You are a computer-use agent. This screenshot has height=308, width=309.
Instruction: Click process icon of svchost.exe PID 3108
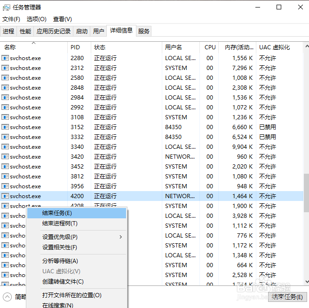(x=5, y=117)
